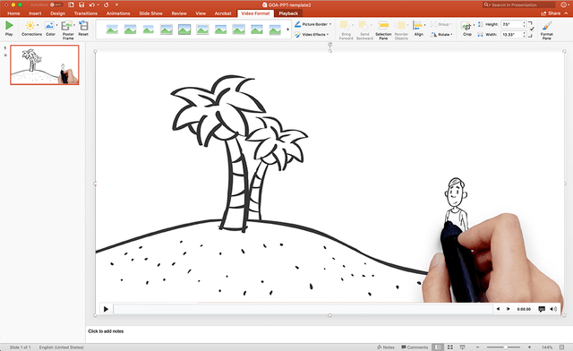Open the Slide Show tab
Screen dimensions: 573x351
coord(150,13)
